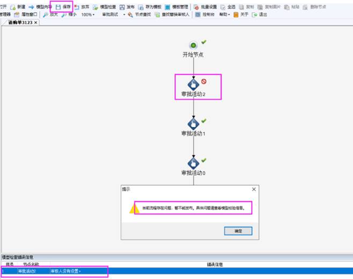This screenshot has height=279, width=353.
Task: Close the 提示 dialog with the X
Action: point(254,189)
